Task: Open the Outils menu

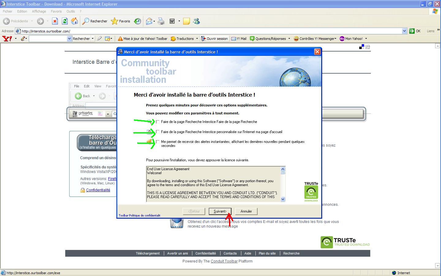Action: coord(71,11)
